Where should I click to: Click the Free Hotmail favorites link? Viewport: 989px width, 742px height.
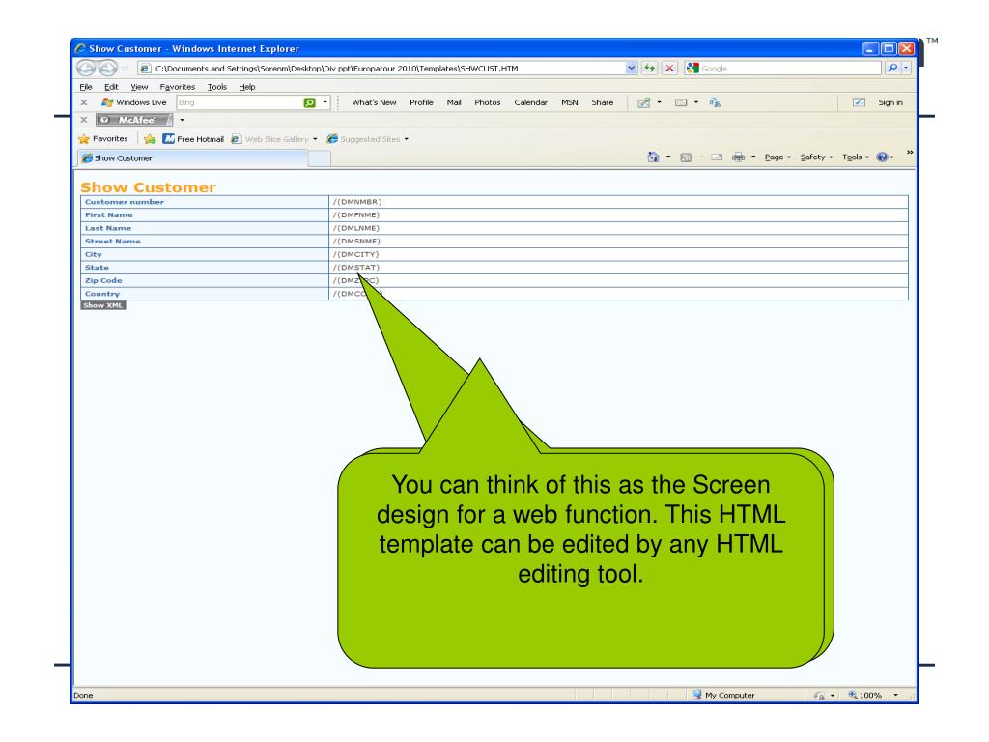tap(193, 139)
